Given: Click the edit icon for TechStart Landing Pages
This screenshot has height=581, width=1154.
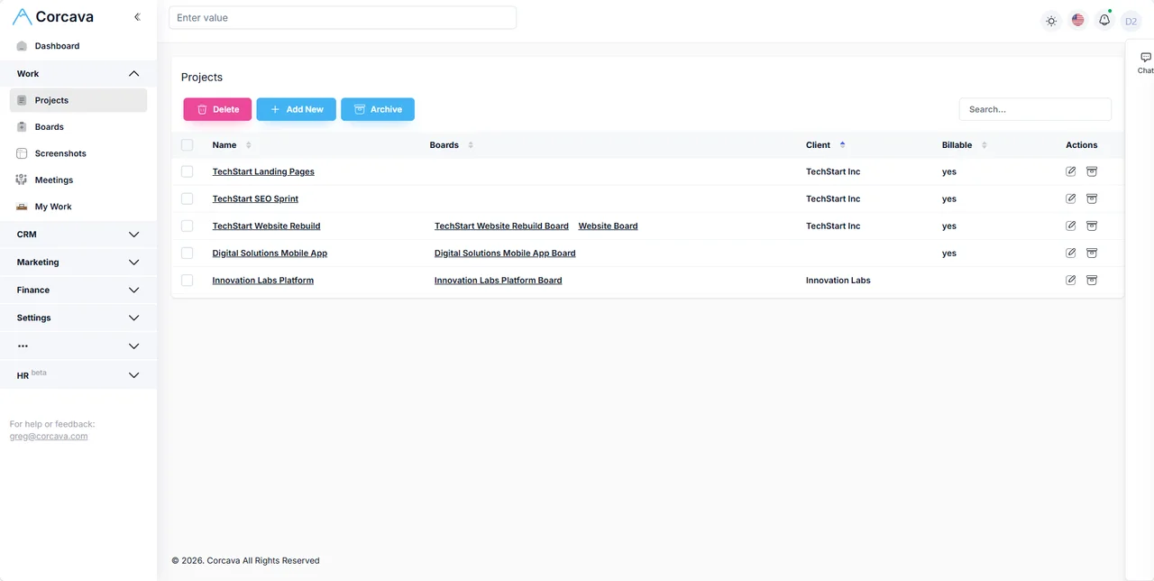Looking at the screenshot, I should [x=1070, y=171].
